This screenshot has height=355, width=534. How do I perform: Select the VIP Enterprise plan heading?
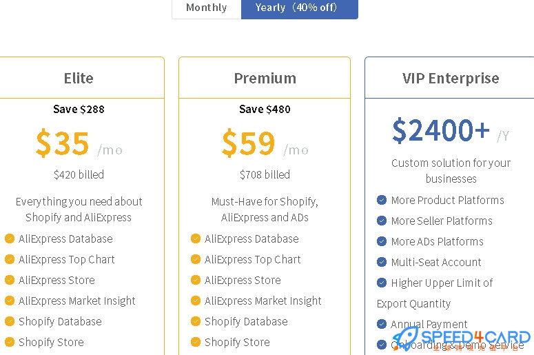(451, 78)
